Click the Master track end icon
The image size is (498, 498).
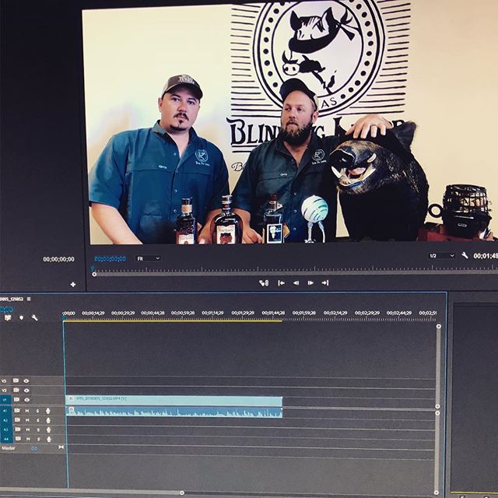click(x=61, y=447)
